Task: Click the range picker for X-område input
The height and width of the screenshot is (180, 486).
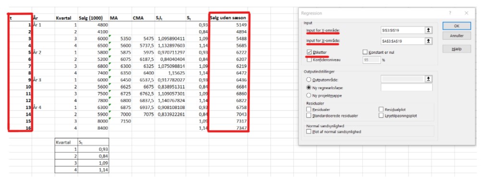Action: coord(428,41)
